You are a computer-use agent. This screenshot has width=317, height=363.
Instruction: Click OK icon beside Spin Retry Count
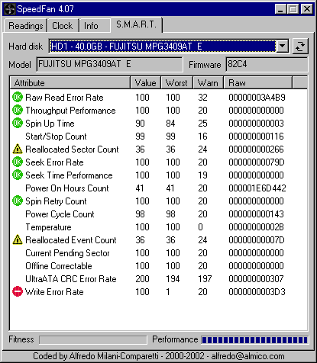(18, 201)
